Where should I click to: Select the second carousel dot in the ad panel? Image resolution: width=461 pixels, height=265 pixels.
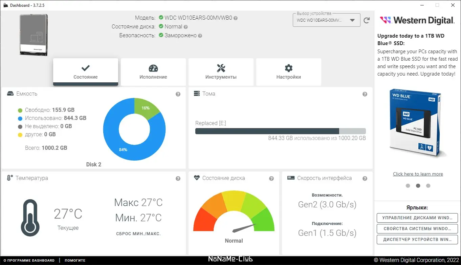tap(418, 186)
